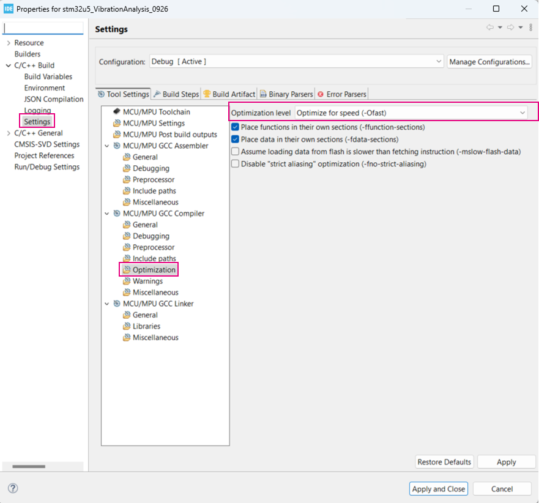Viewport: 539px width, 503px height.
Task: Collapse the C/C++ Build node
Action: 9,65
